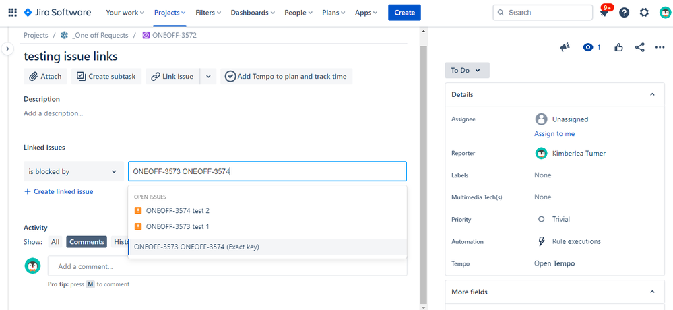Viewport: 673px width, 310px height.
Task: Collapse the Details panel chevron
Action: pos(652,94)
